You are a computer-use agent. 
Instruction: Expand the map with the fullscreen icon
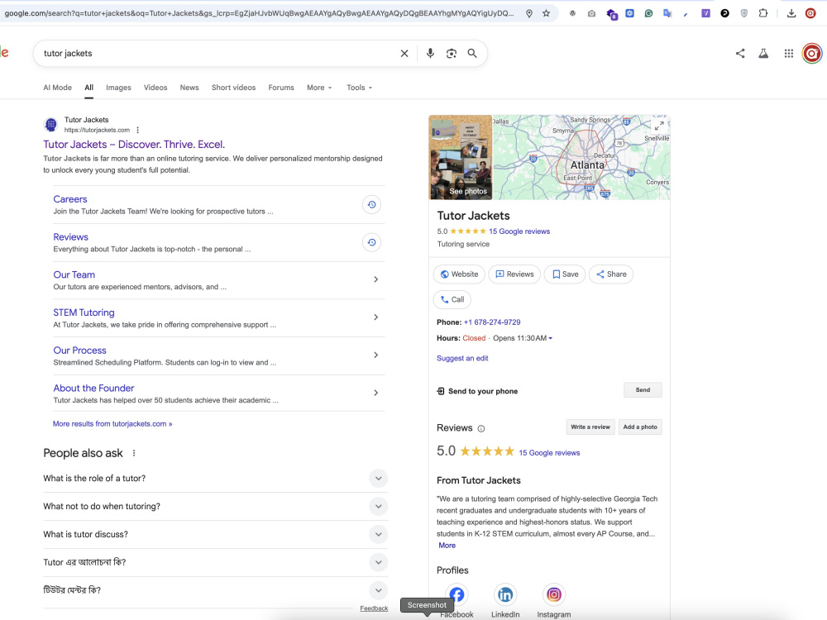[x=659, y=126]
